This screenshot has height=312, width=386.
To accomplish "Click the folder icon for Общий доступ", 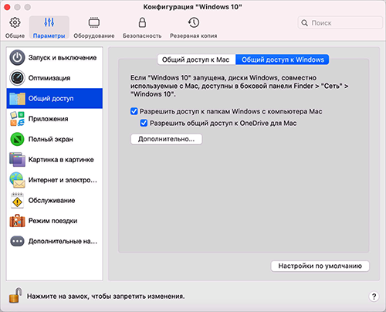I will click(x=17, y=98).
